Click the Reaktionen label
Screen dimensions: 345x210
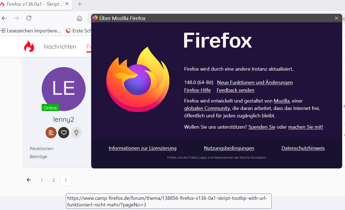pos(42,148)
